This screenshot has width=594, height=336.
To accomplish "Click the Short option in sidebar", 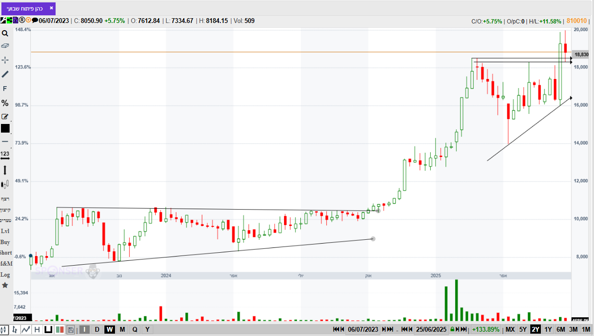I will [6, 253].
